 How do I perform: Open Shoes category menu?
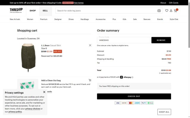[x=71, y=19]
